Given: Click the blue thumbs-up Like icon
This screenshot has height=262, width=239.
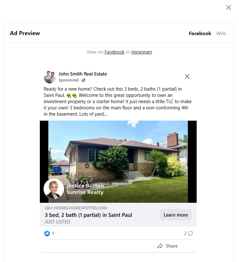Looking at the screenshot, I should coord(47,233).
